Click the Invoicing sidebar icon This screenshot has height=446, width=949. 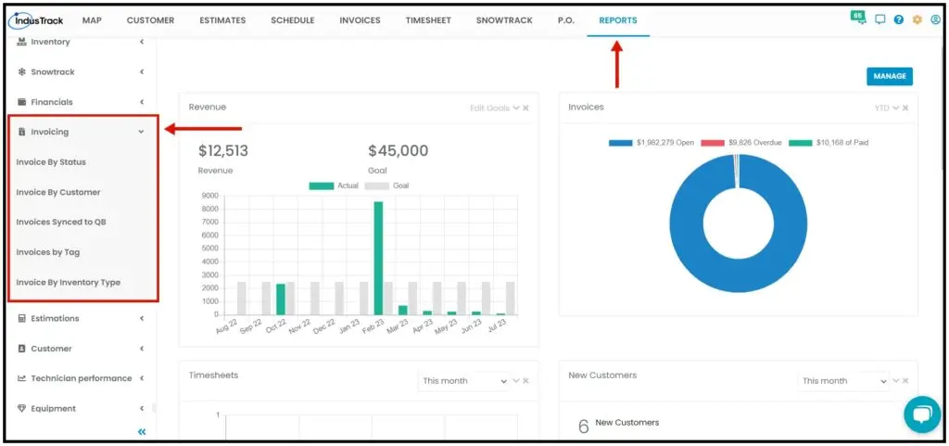[x=22, y=132]
